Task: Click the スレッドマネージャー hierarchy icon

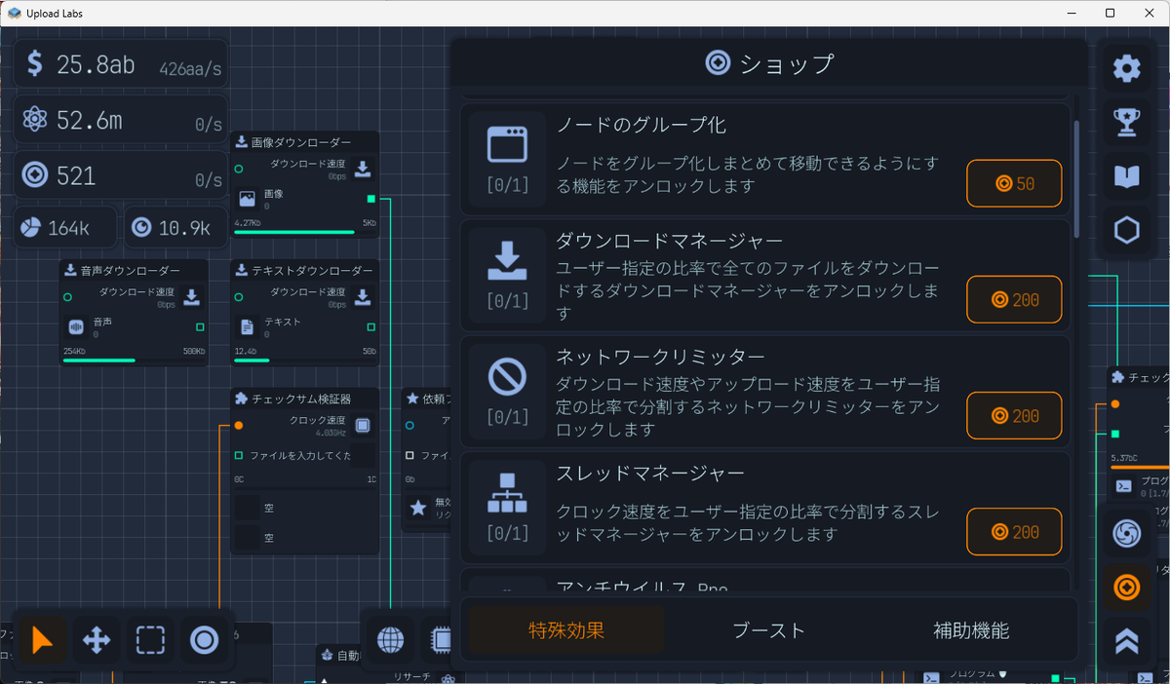Action: (507, 492)
